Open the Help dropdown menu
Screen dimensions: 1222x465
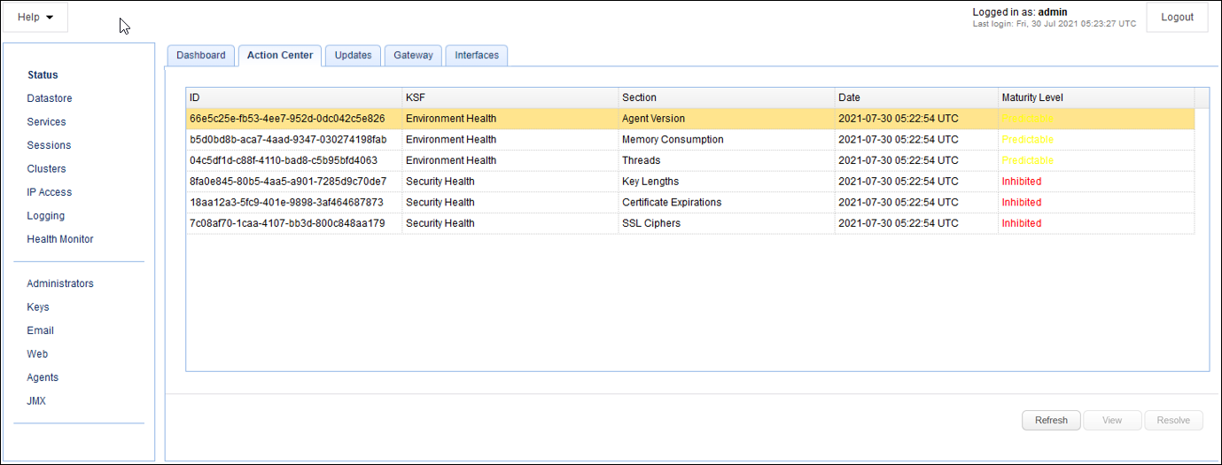tap(35, 17)
